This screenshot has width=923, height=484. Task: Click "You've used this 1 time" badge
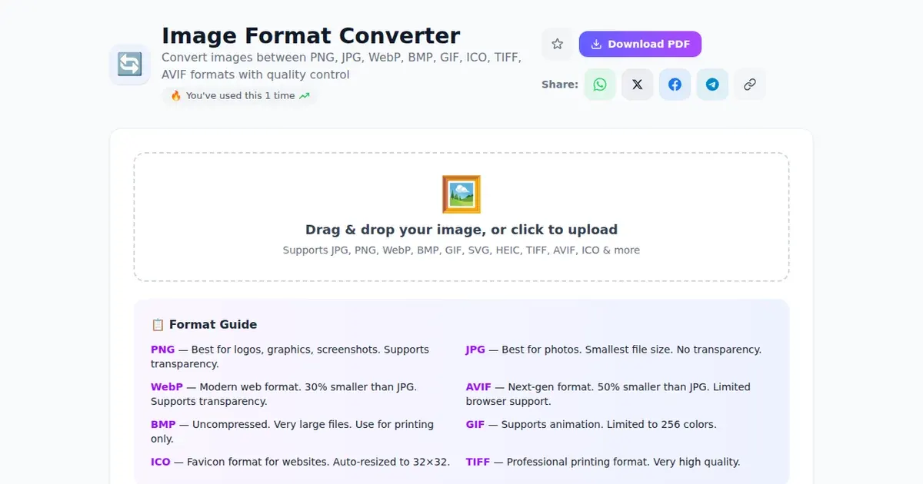(239, 96)
